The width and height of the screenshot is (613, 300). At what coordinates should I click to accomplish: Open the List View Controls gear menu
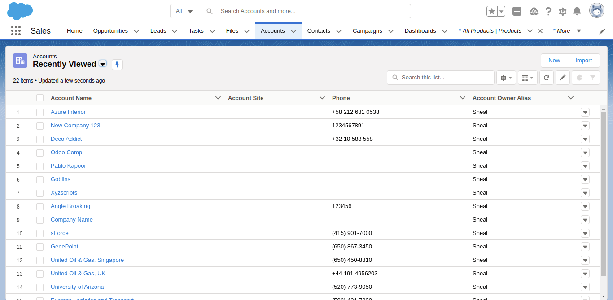[506, 78]
